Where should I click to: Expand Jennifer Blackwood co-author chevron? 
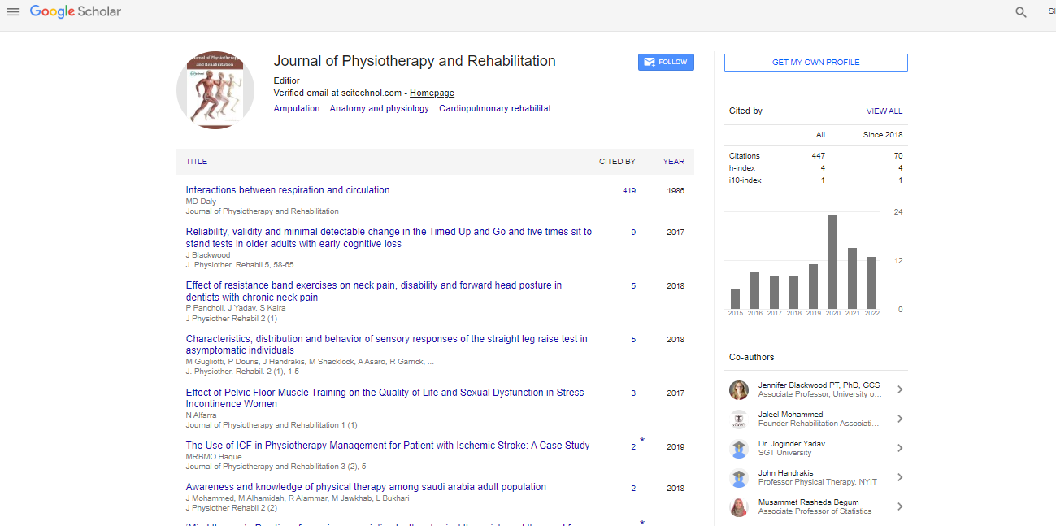tap(900, 390)
